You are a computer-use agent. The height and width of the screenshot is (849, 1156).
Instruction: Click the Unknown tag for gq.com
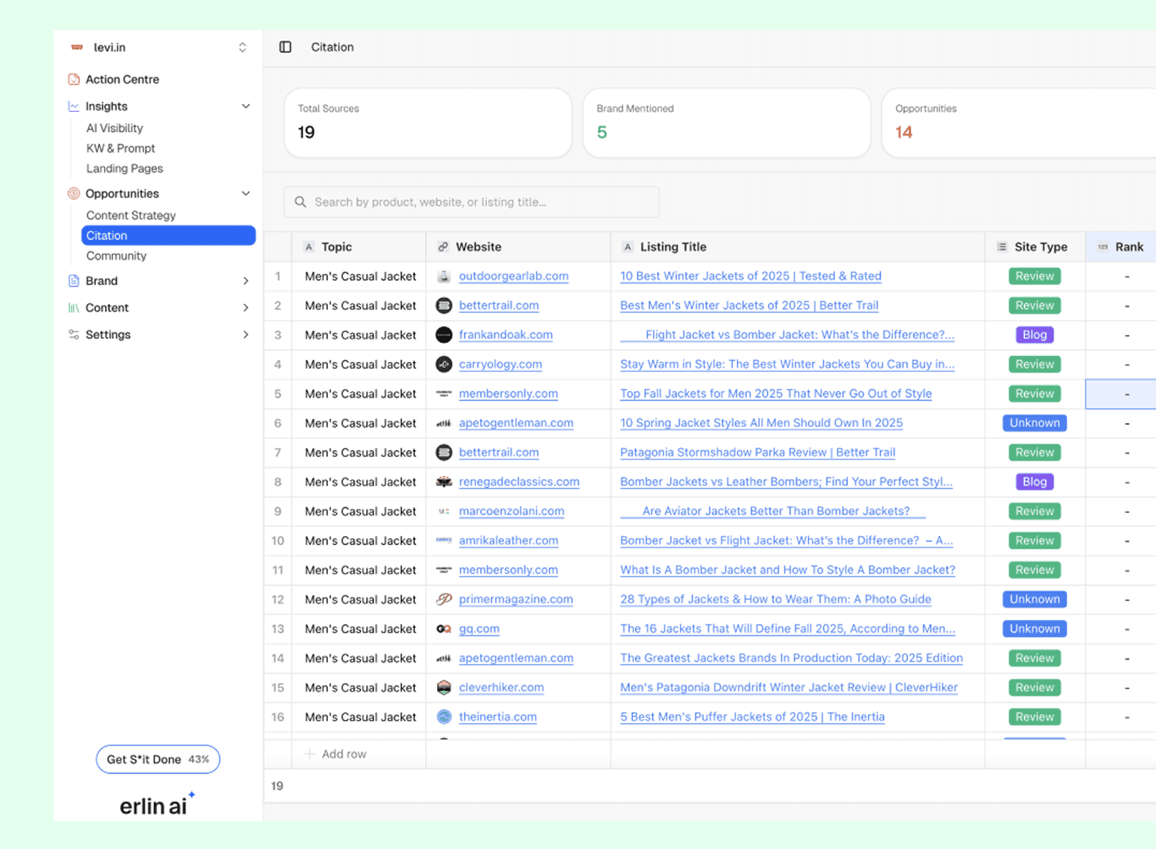[1034, 629]
